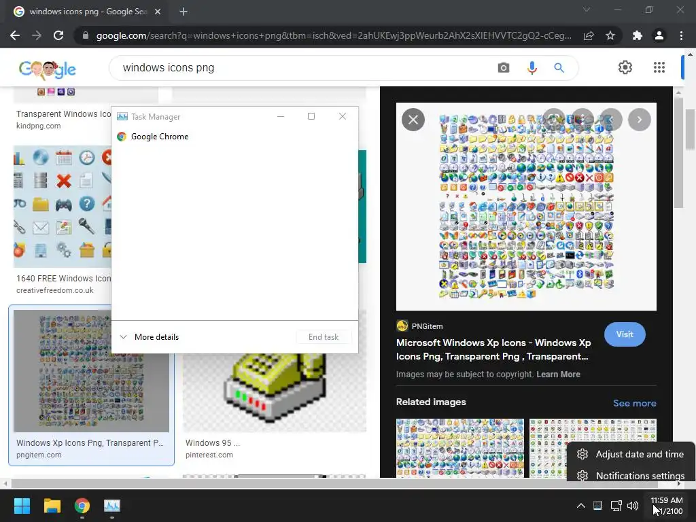Click See more related images
Screen dimensions: 696x522
[634, 403]
